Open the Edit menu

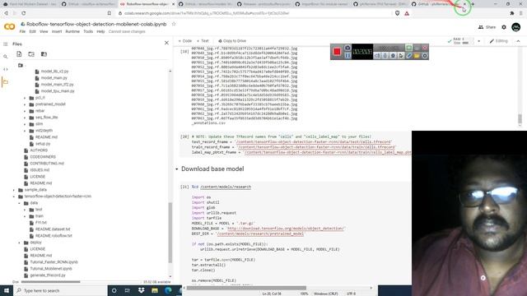pos(32,31)
